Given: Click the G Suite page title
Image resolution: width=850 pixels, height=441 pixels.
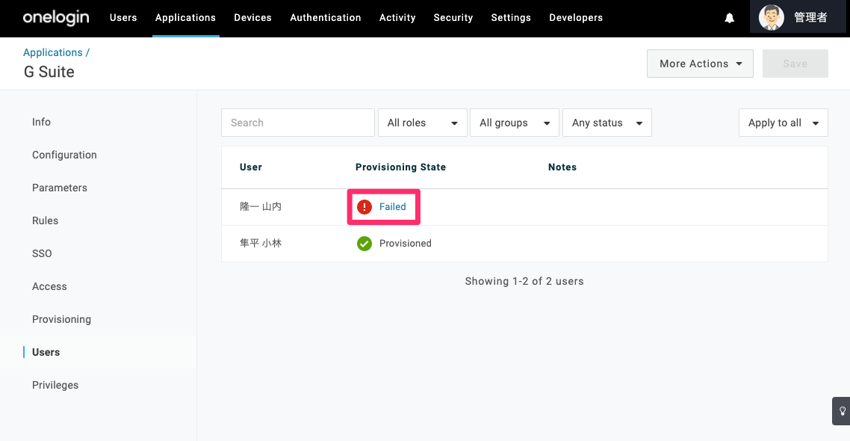Looking at the screenshot, I should point(49,73).
